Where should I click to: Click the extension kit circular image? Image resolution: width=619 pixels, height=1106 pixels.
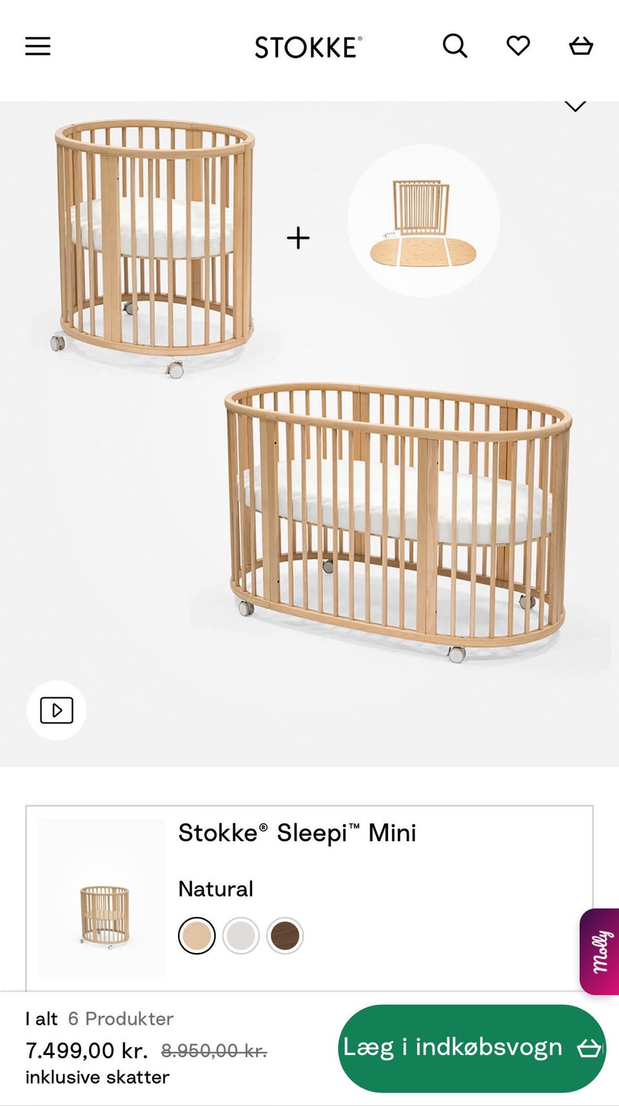(x=424, y=221)
